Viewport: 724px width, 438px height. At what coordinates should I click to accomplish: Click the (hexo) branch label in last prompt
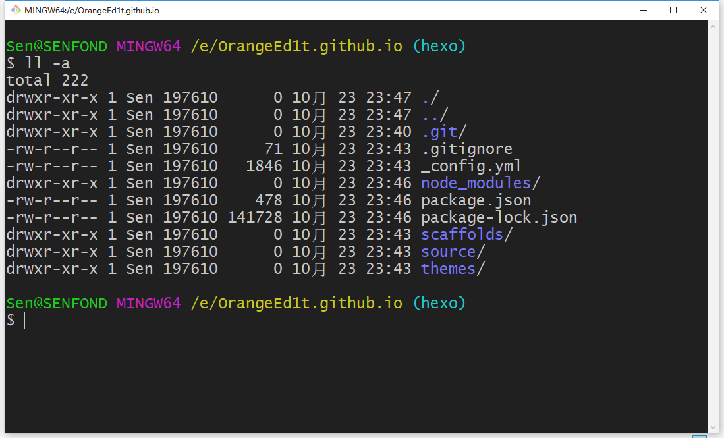(439, 303)
